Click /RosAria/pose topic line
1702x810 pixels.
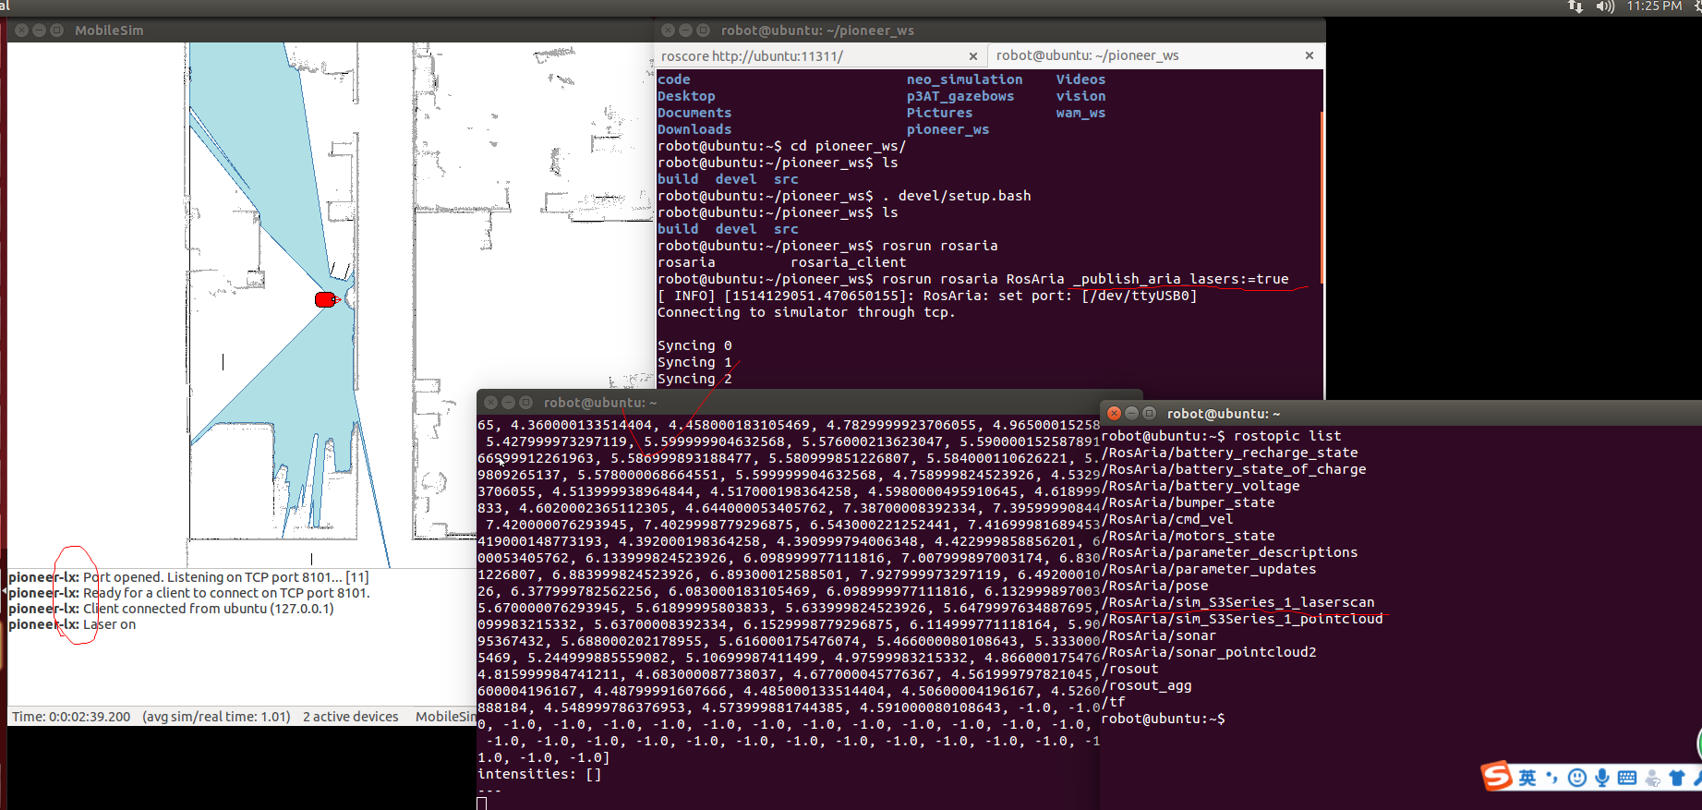[x=1155, y=586]
